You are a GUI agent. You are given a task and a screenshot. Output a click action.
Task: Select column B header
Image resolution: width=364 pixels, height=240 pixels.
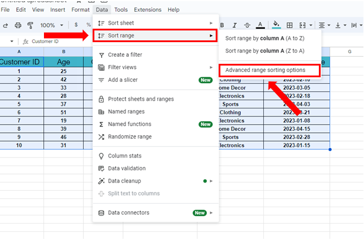coord(64,52)
